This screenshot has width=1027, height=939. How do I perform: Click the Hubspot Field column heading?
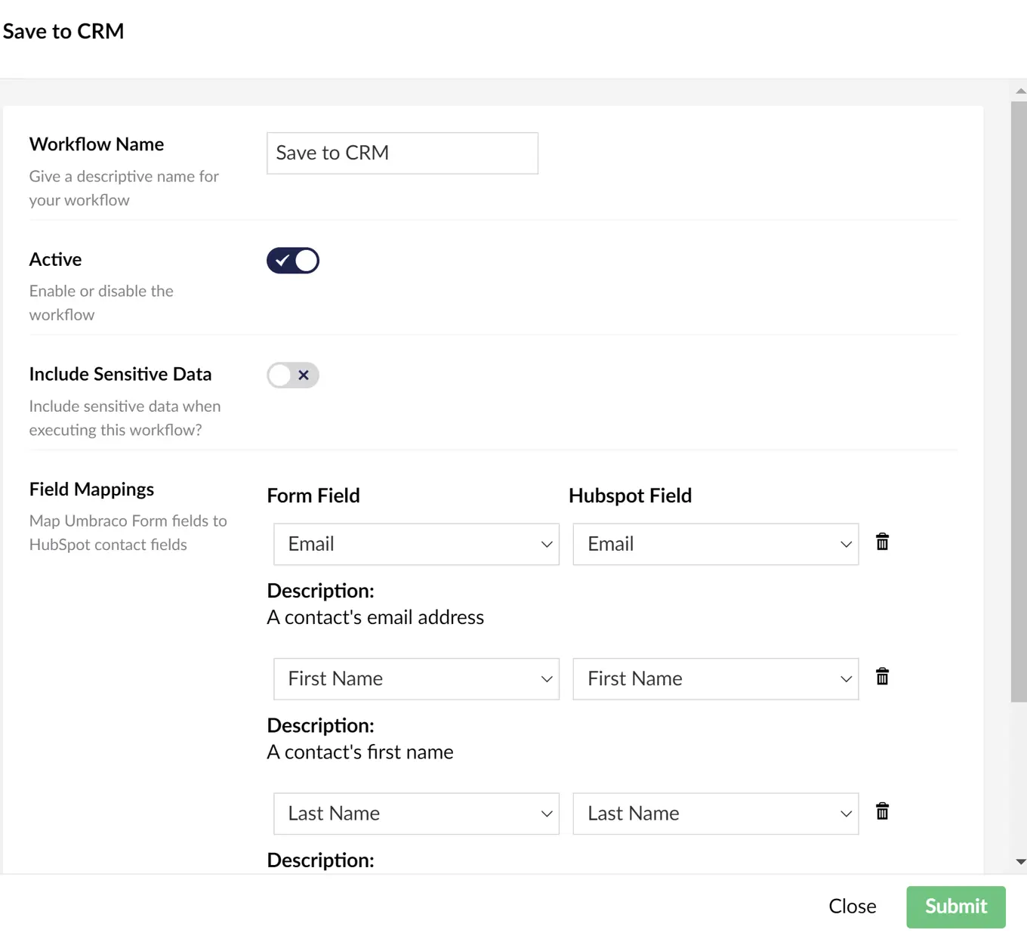point(630,496)
